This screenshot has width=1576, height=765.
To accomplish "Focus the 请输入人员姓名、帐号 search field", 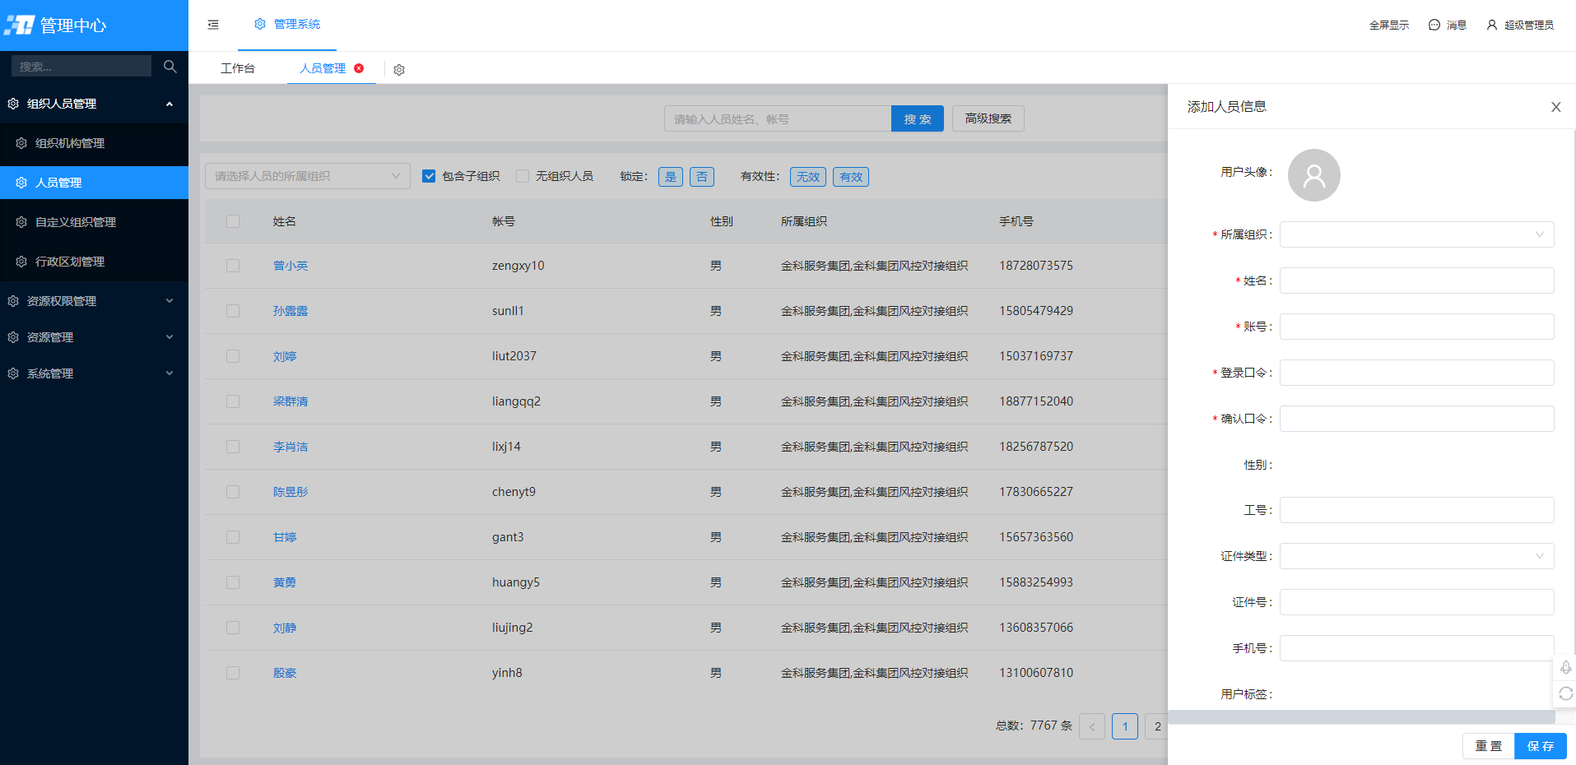I will [x=778, y=118].
